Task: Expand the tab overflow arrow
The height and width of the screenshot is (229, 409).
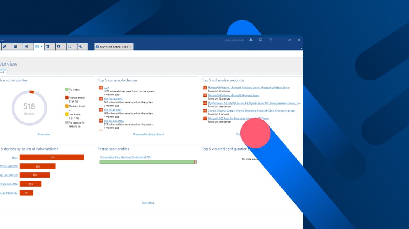Action: [x=301, y=48]
